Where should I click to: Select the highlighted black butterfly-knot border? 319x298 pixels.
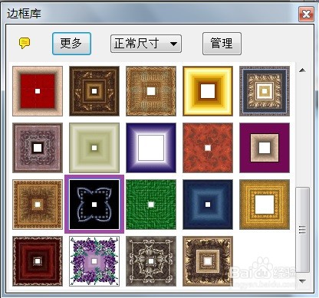[94, 205]
